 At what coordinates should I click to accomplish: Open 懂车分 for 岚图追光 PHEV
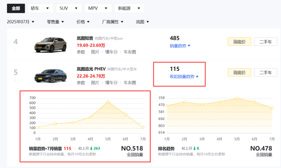[x=111, y=83]
